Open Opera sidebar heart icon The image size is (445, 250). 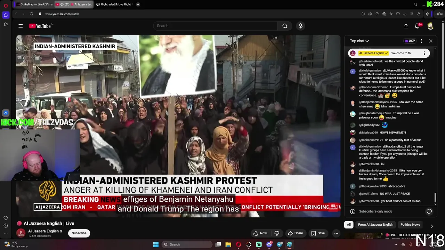(6, 218)
